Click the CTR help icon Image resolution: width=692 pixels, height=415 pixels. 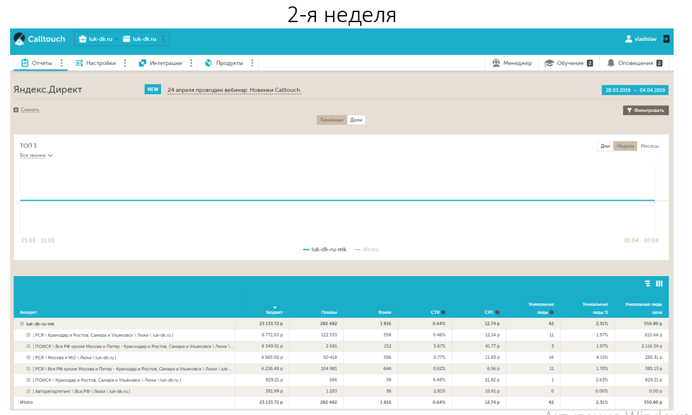pos(443,312)
